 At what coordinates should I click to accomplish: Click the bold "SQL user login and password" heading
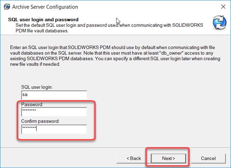[43, 19]
